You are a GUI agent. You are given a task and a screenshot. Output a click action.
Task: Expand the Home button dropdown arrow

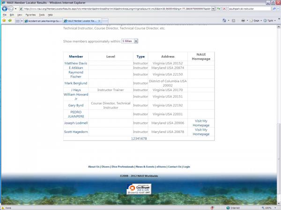pos(229,21)
